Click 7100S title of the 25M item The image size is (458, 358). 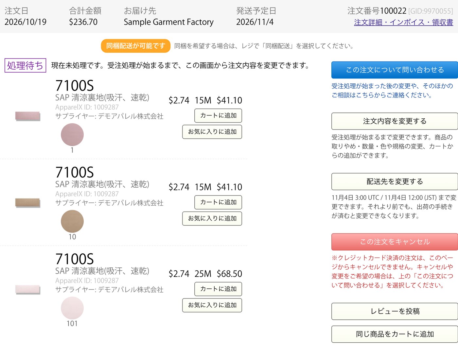[x=75, y=259]
